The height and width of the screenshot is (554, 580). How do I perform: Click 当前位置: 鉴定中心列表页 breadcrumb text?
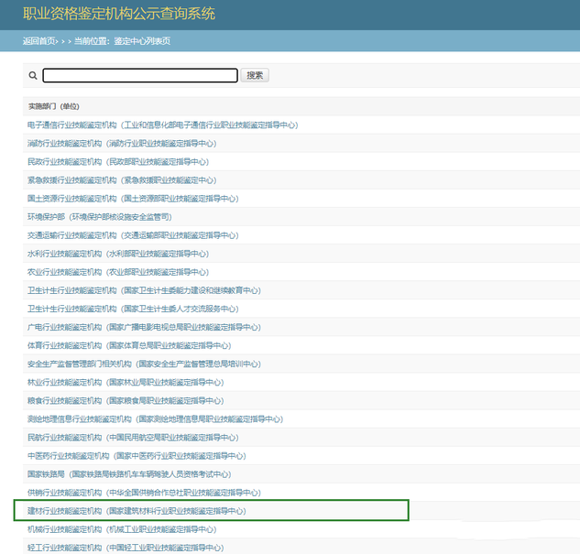123,41
